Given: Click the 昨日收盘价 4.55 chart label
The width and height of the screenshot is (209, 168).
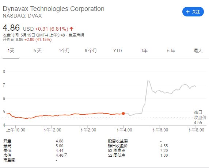Looking at the screenshot, I should point(200,117).
